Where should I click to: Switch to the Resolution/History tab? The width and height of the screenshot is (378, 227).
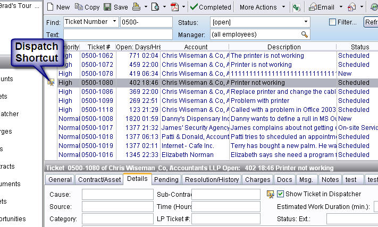pos(212,180)
